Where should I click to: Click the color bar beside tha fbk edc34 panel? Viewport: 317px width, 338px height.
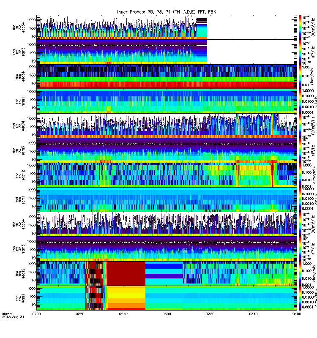(300, 76)
